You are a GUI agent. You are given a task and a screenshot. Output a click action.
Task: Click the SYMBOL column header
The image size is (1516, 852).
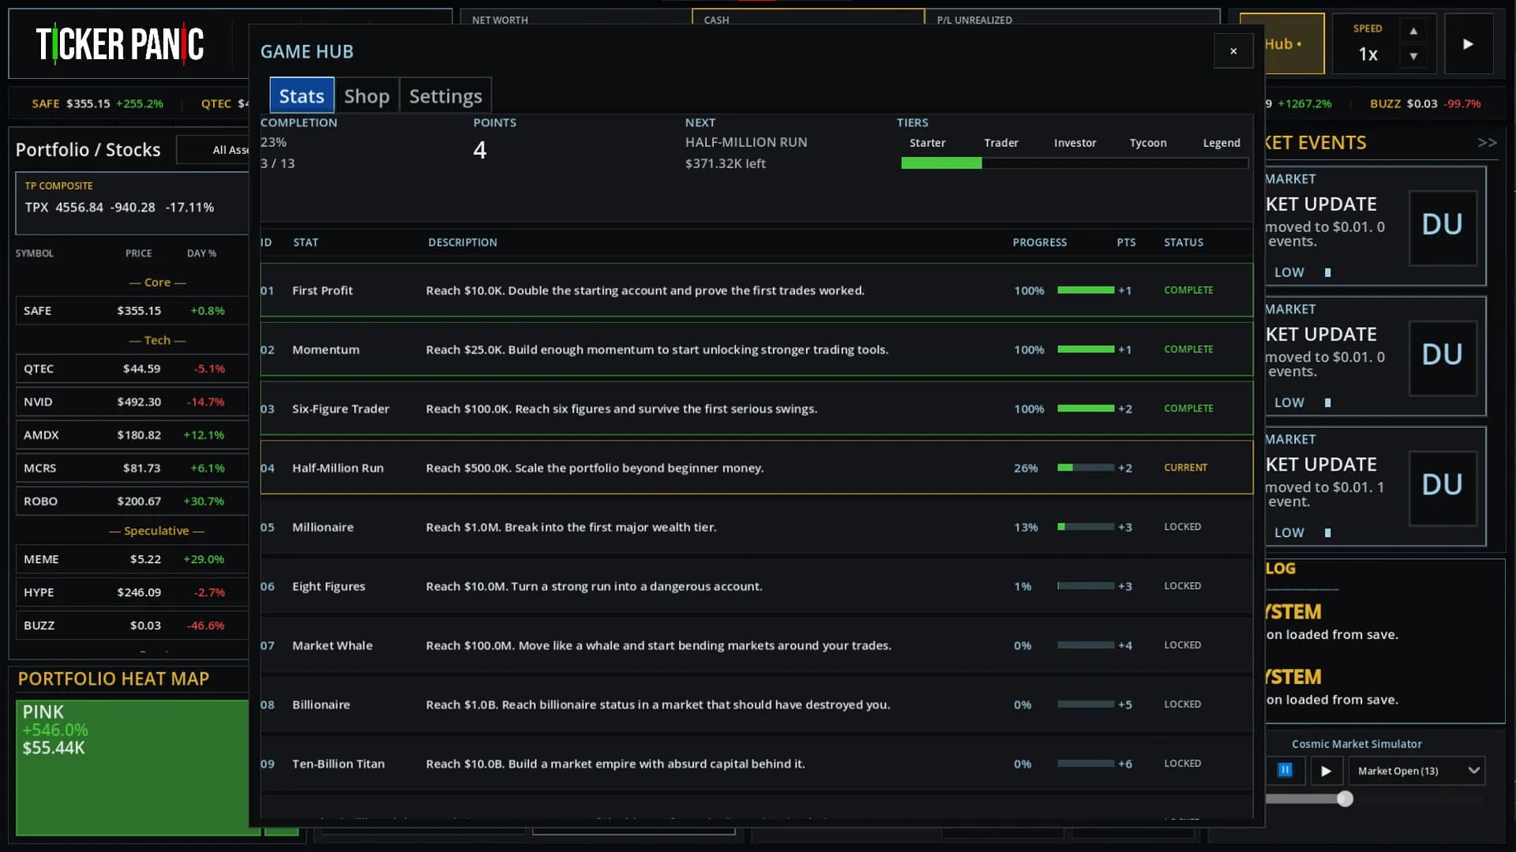[x=35, y=253]
